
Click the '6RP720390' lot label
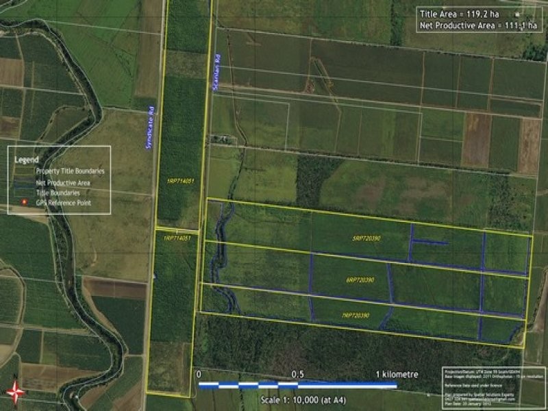pos(360,280)
